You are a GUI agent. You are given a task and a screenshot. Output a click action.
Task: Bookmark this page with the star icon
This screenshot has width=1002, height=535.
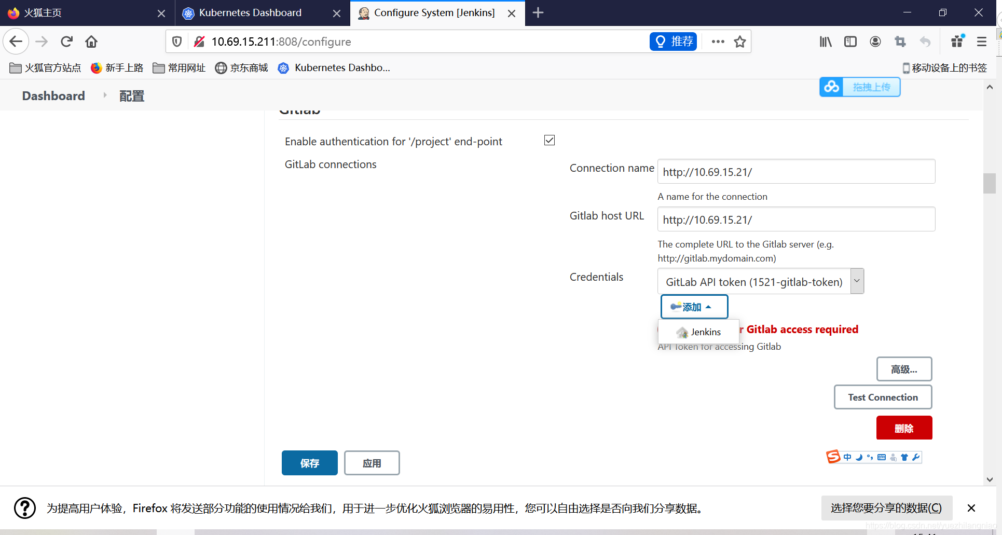(x=740, y=42)
